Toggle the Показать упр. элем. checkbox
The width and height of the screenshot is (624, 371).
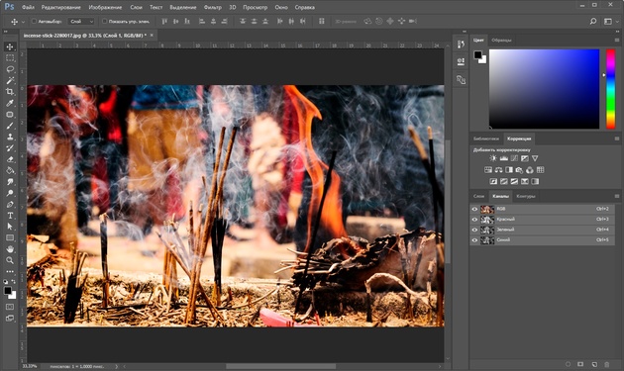[x=104, y=21]
